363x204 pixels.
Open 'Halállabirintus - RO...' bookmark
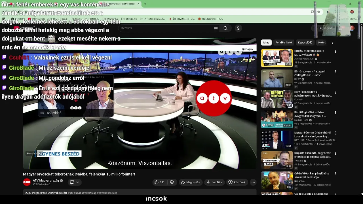pyautogui.click(x=210, y=19)
